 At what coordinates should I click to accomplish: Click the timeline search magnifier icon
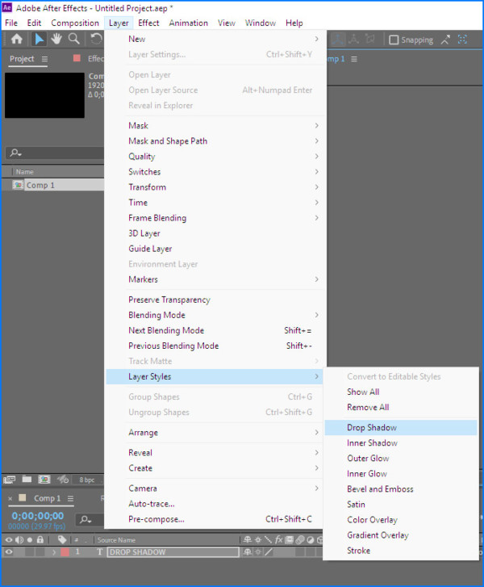(x=86, y=520)
